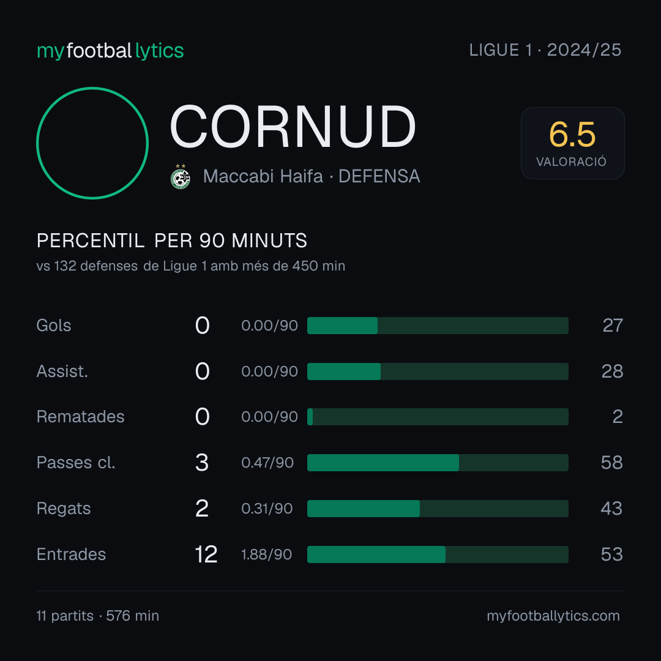The width and height of the screenshot is (661, 661).
Task: Click the Entrades percentile bar
Action: click(x=438, y=555)
